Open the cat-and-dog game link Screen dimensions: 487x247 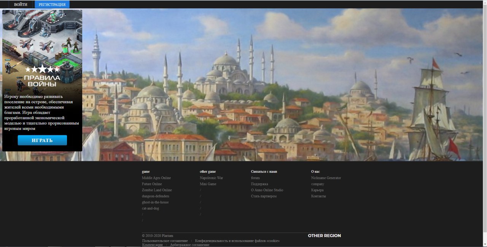tap(150, 208)
